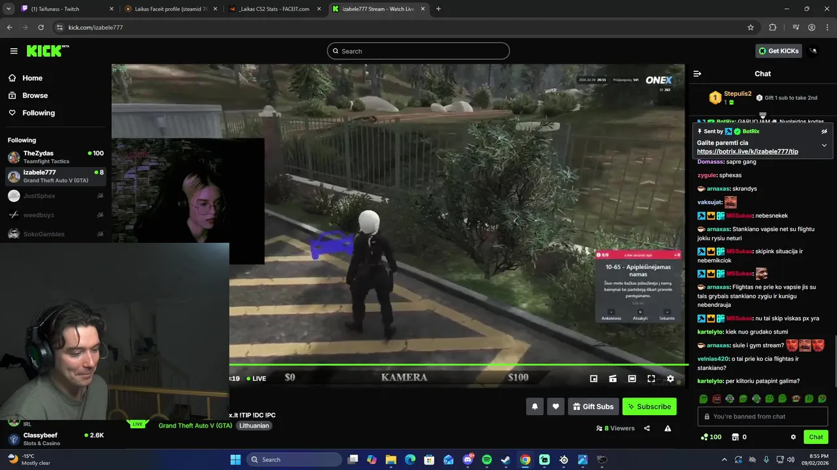Screen dimensions: 837x470
Task: Reload the page in Chrome
Action: point(41,27)
